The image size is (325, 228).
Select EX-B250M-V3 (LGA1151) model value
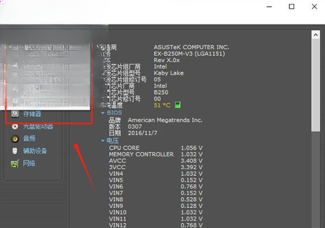pyautogui.click(x=189, y=54)
